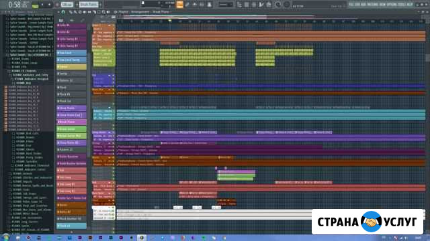Select the playlist Slice tool

pos(94,12)
